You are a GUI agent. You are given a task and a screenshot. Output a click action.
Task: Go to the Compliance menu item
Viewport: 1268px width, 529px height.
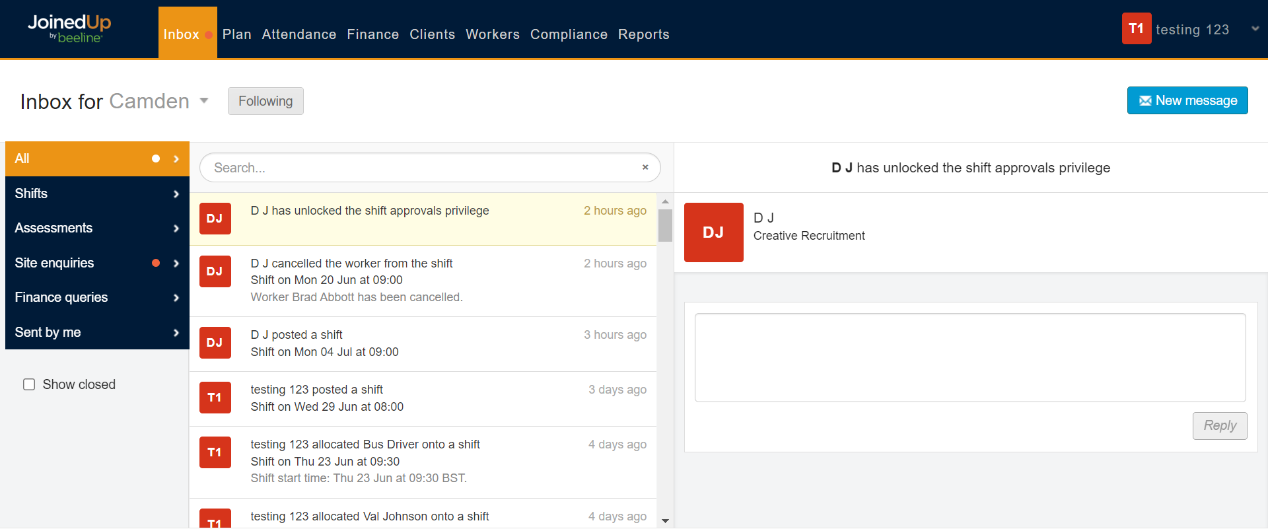(569, 34)
